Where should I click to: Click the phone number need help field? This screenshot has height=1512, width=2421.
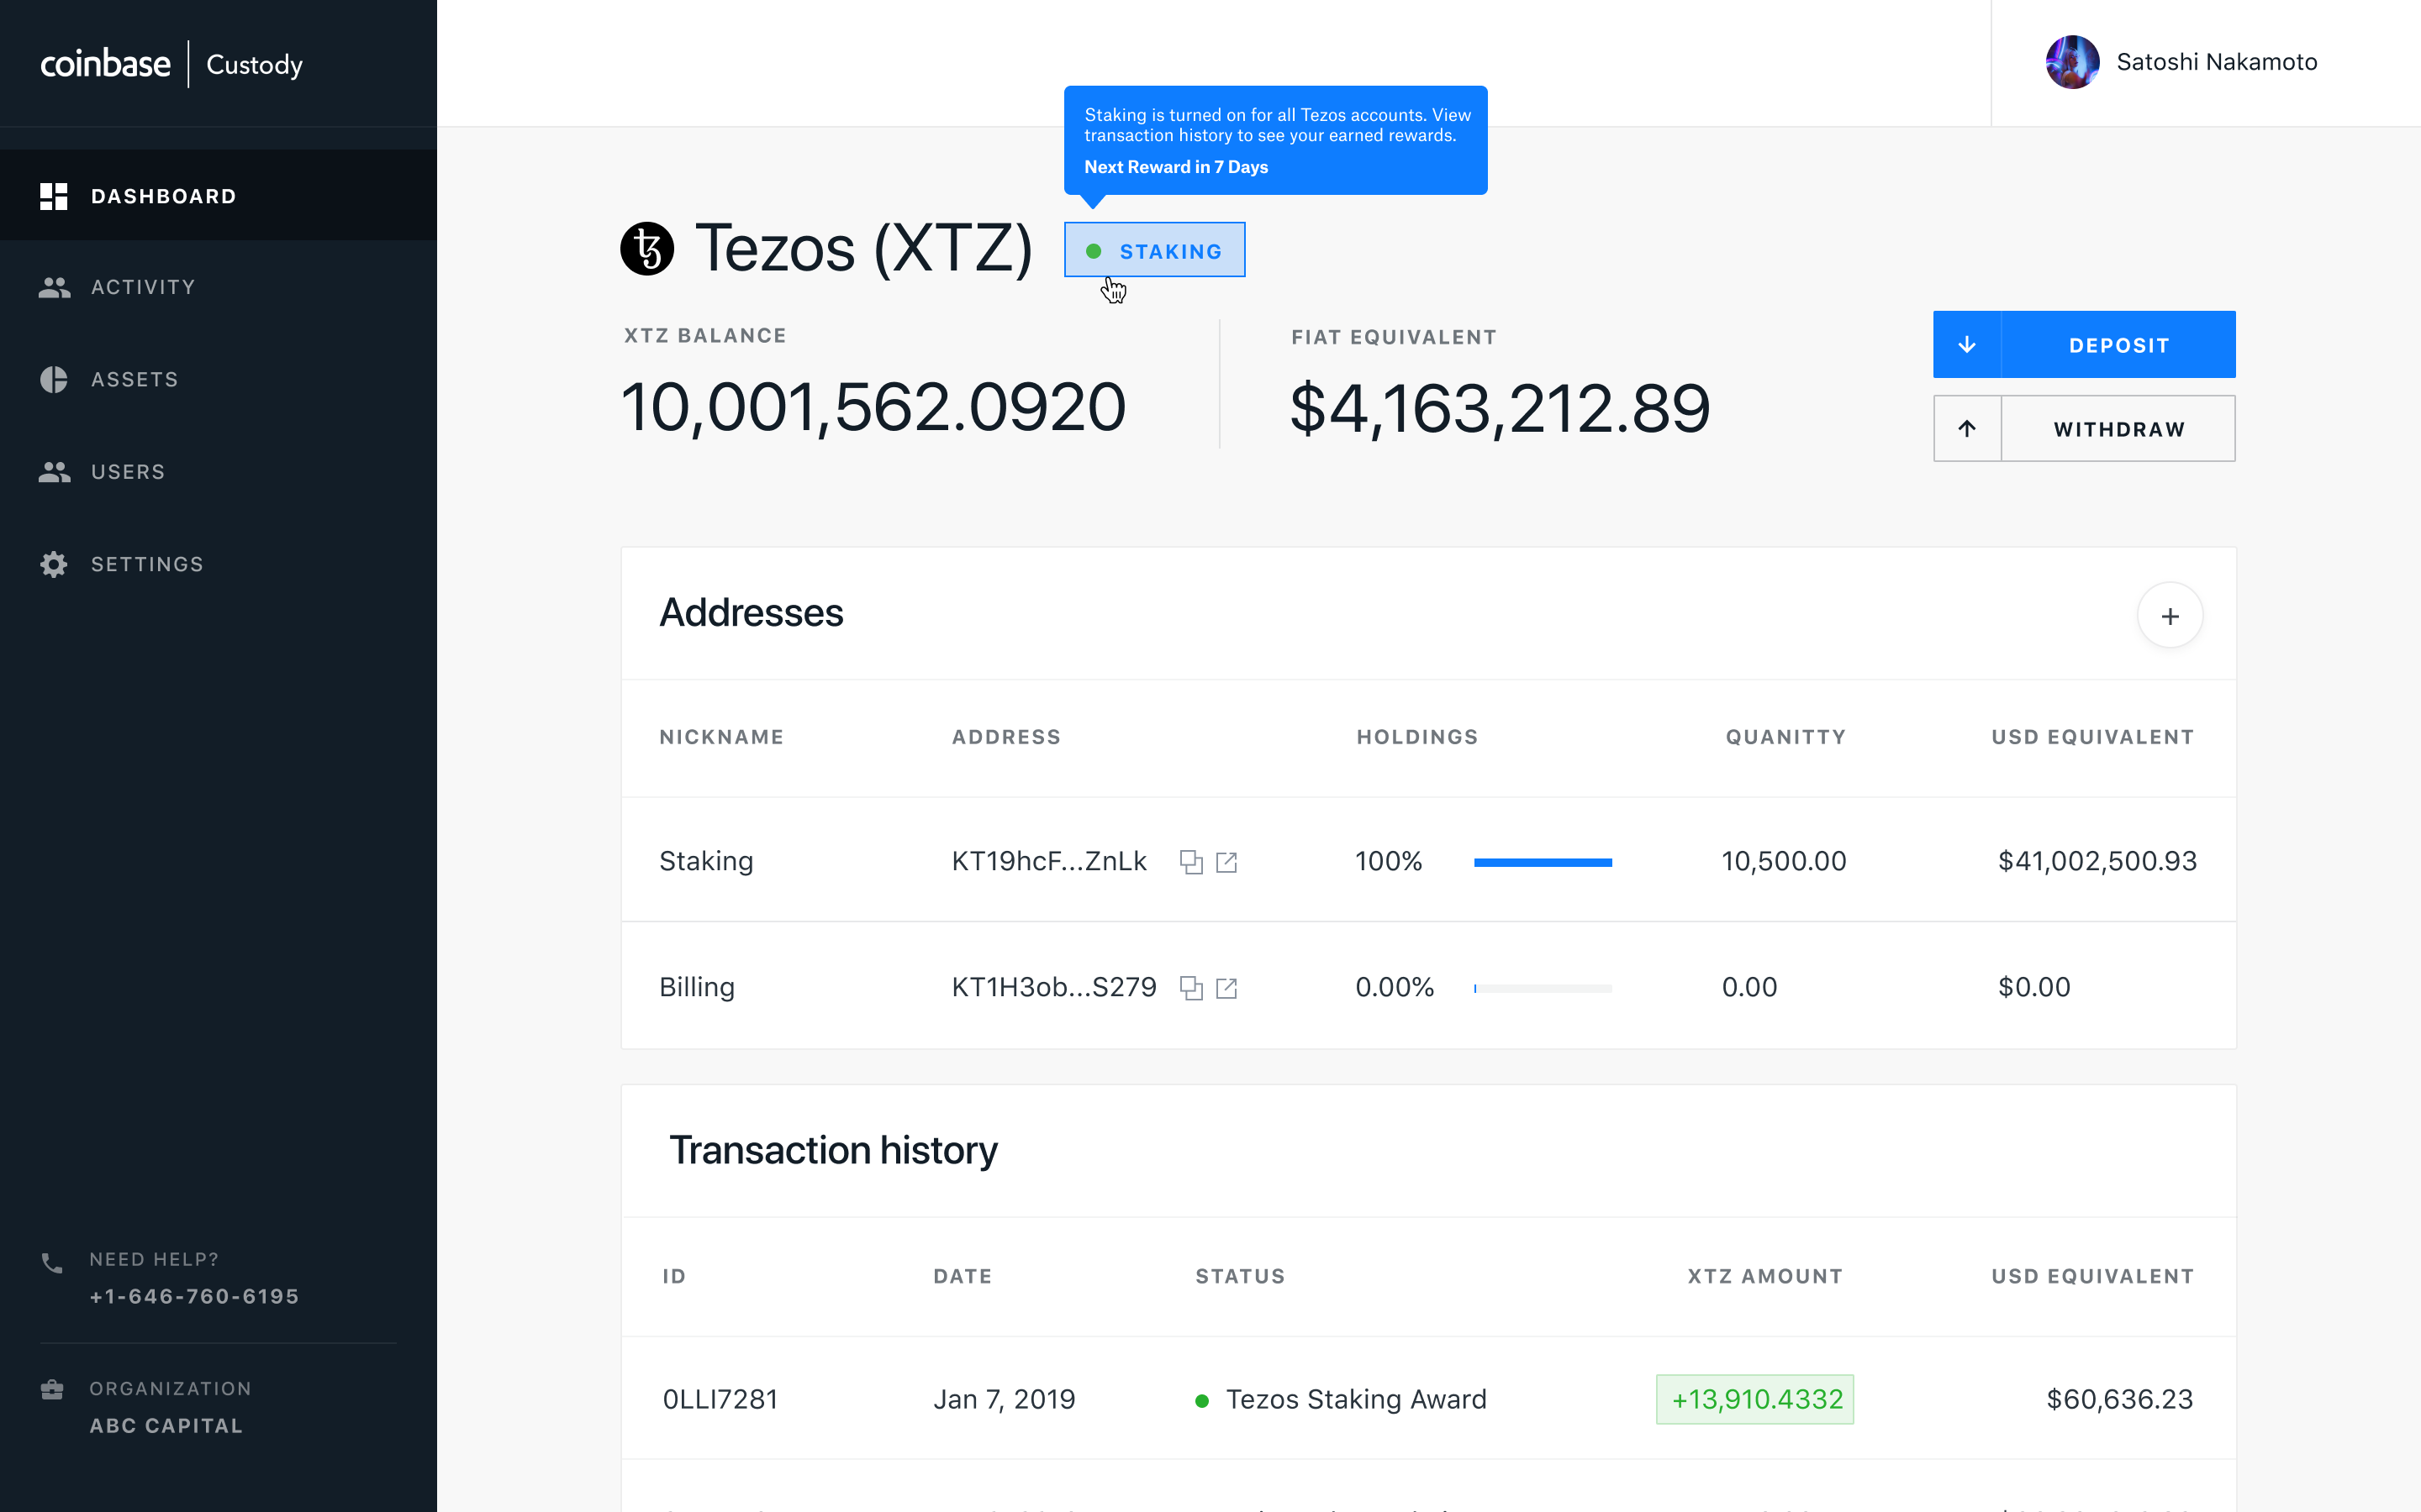point(192,1296)
